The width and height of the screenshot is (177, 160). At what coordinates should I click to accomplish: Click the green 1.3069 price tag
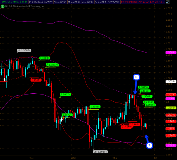point(45,58)
